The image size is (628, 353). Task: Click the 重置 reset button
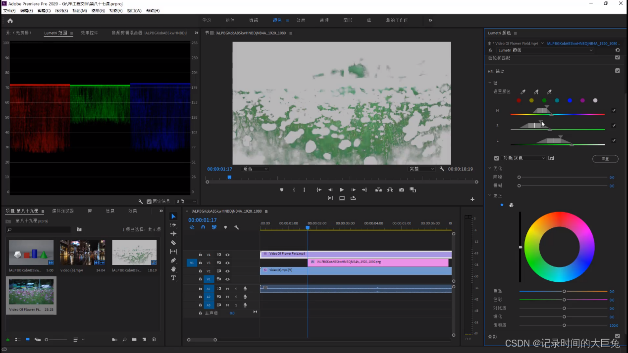(x=605, y=159)
